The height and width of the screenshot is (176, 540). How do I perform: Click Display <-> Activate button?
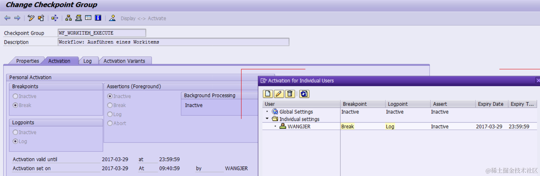[x=143, y=18]
